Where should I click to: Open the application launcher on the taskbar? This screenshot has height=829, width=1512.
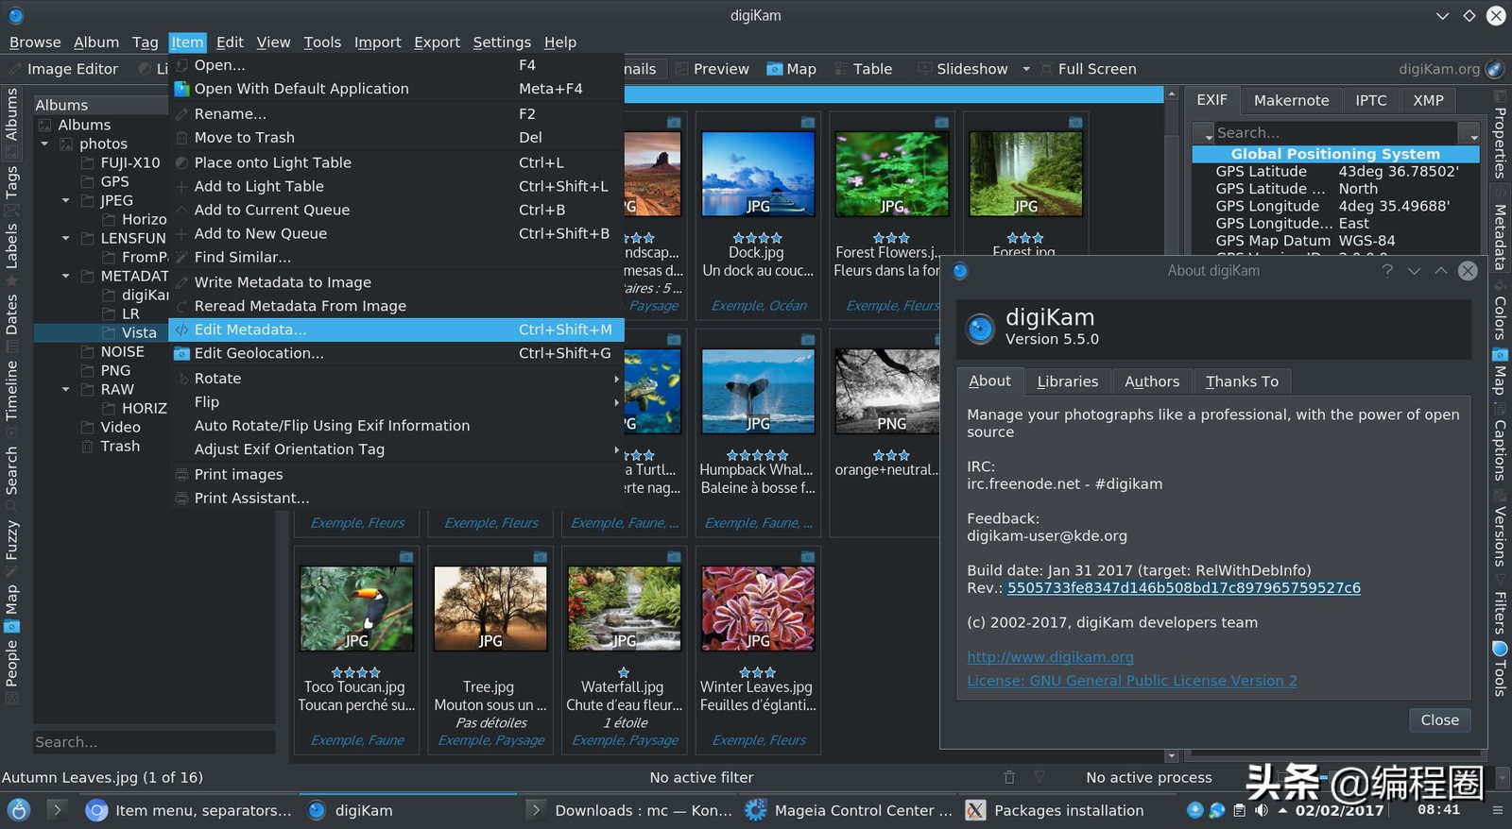[19, 810]
